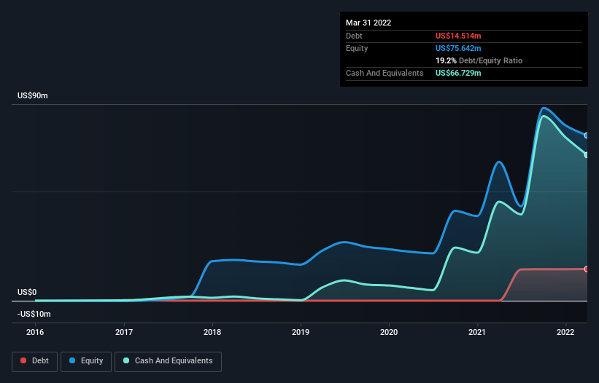Select the 2021 x-axis label
The height and width of the screenshot is (383, 599).
[476, 332]
